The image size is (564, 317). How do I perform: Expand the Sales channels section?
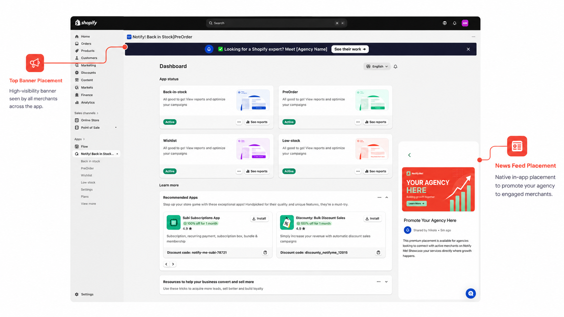click(86, 113)
